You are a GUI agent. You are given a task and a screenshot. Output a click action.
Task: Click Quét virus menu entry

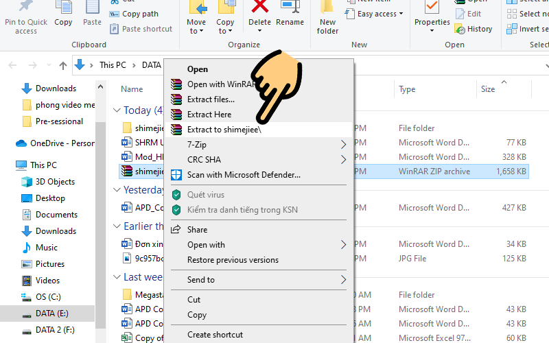point(259,195)
